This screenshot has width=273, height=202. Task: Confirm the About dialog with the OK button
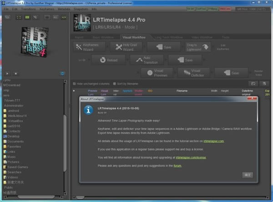click(x=248, y=175)
